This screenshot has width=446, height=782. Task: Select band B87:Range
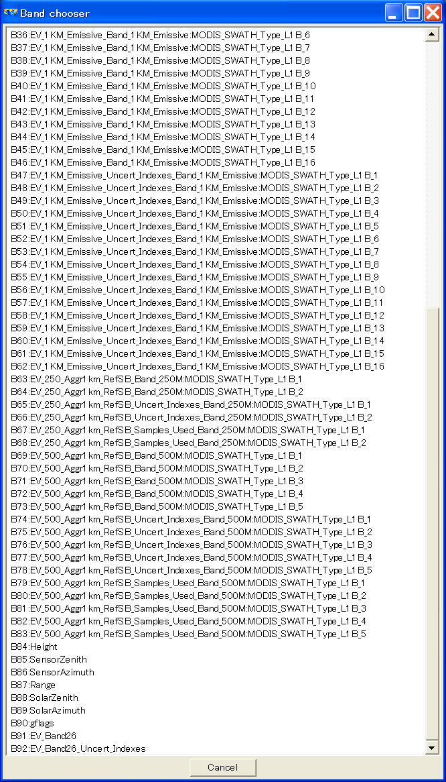33,685
